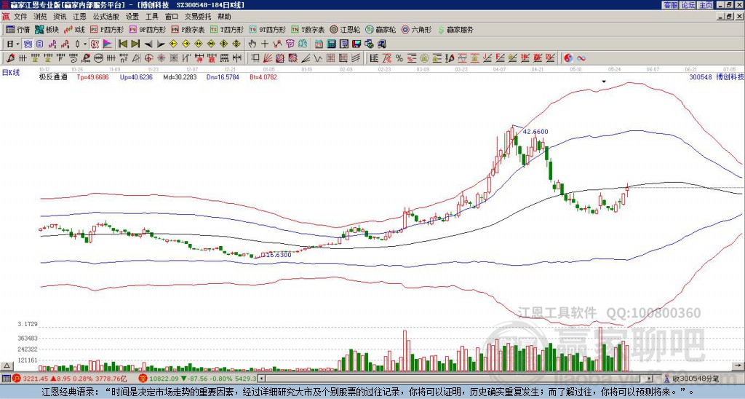This screenshot has width=745, height=399.
Task: Open the P四方形 square tool
Action: 107,29
